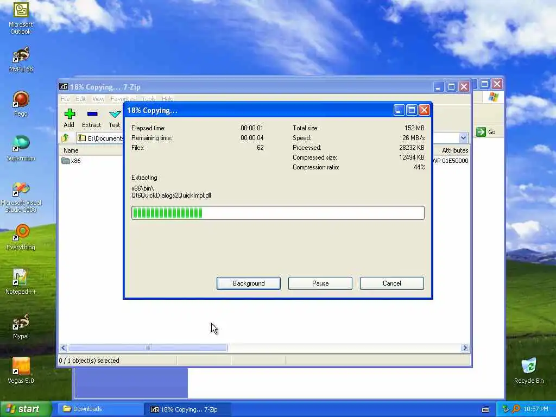Close the Downloads window behind 7-Zip
This screenshot has width=556, height=417.
coord(497,84)
